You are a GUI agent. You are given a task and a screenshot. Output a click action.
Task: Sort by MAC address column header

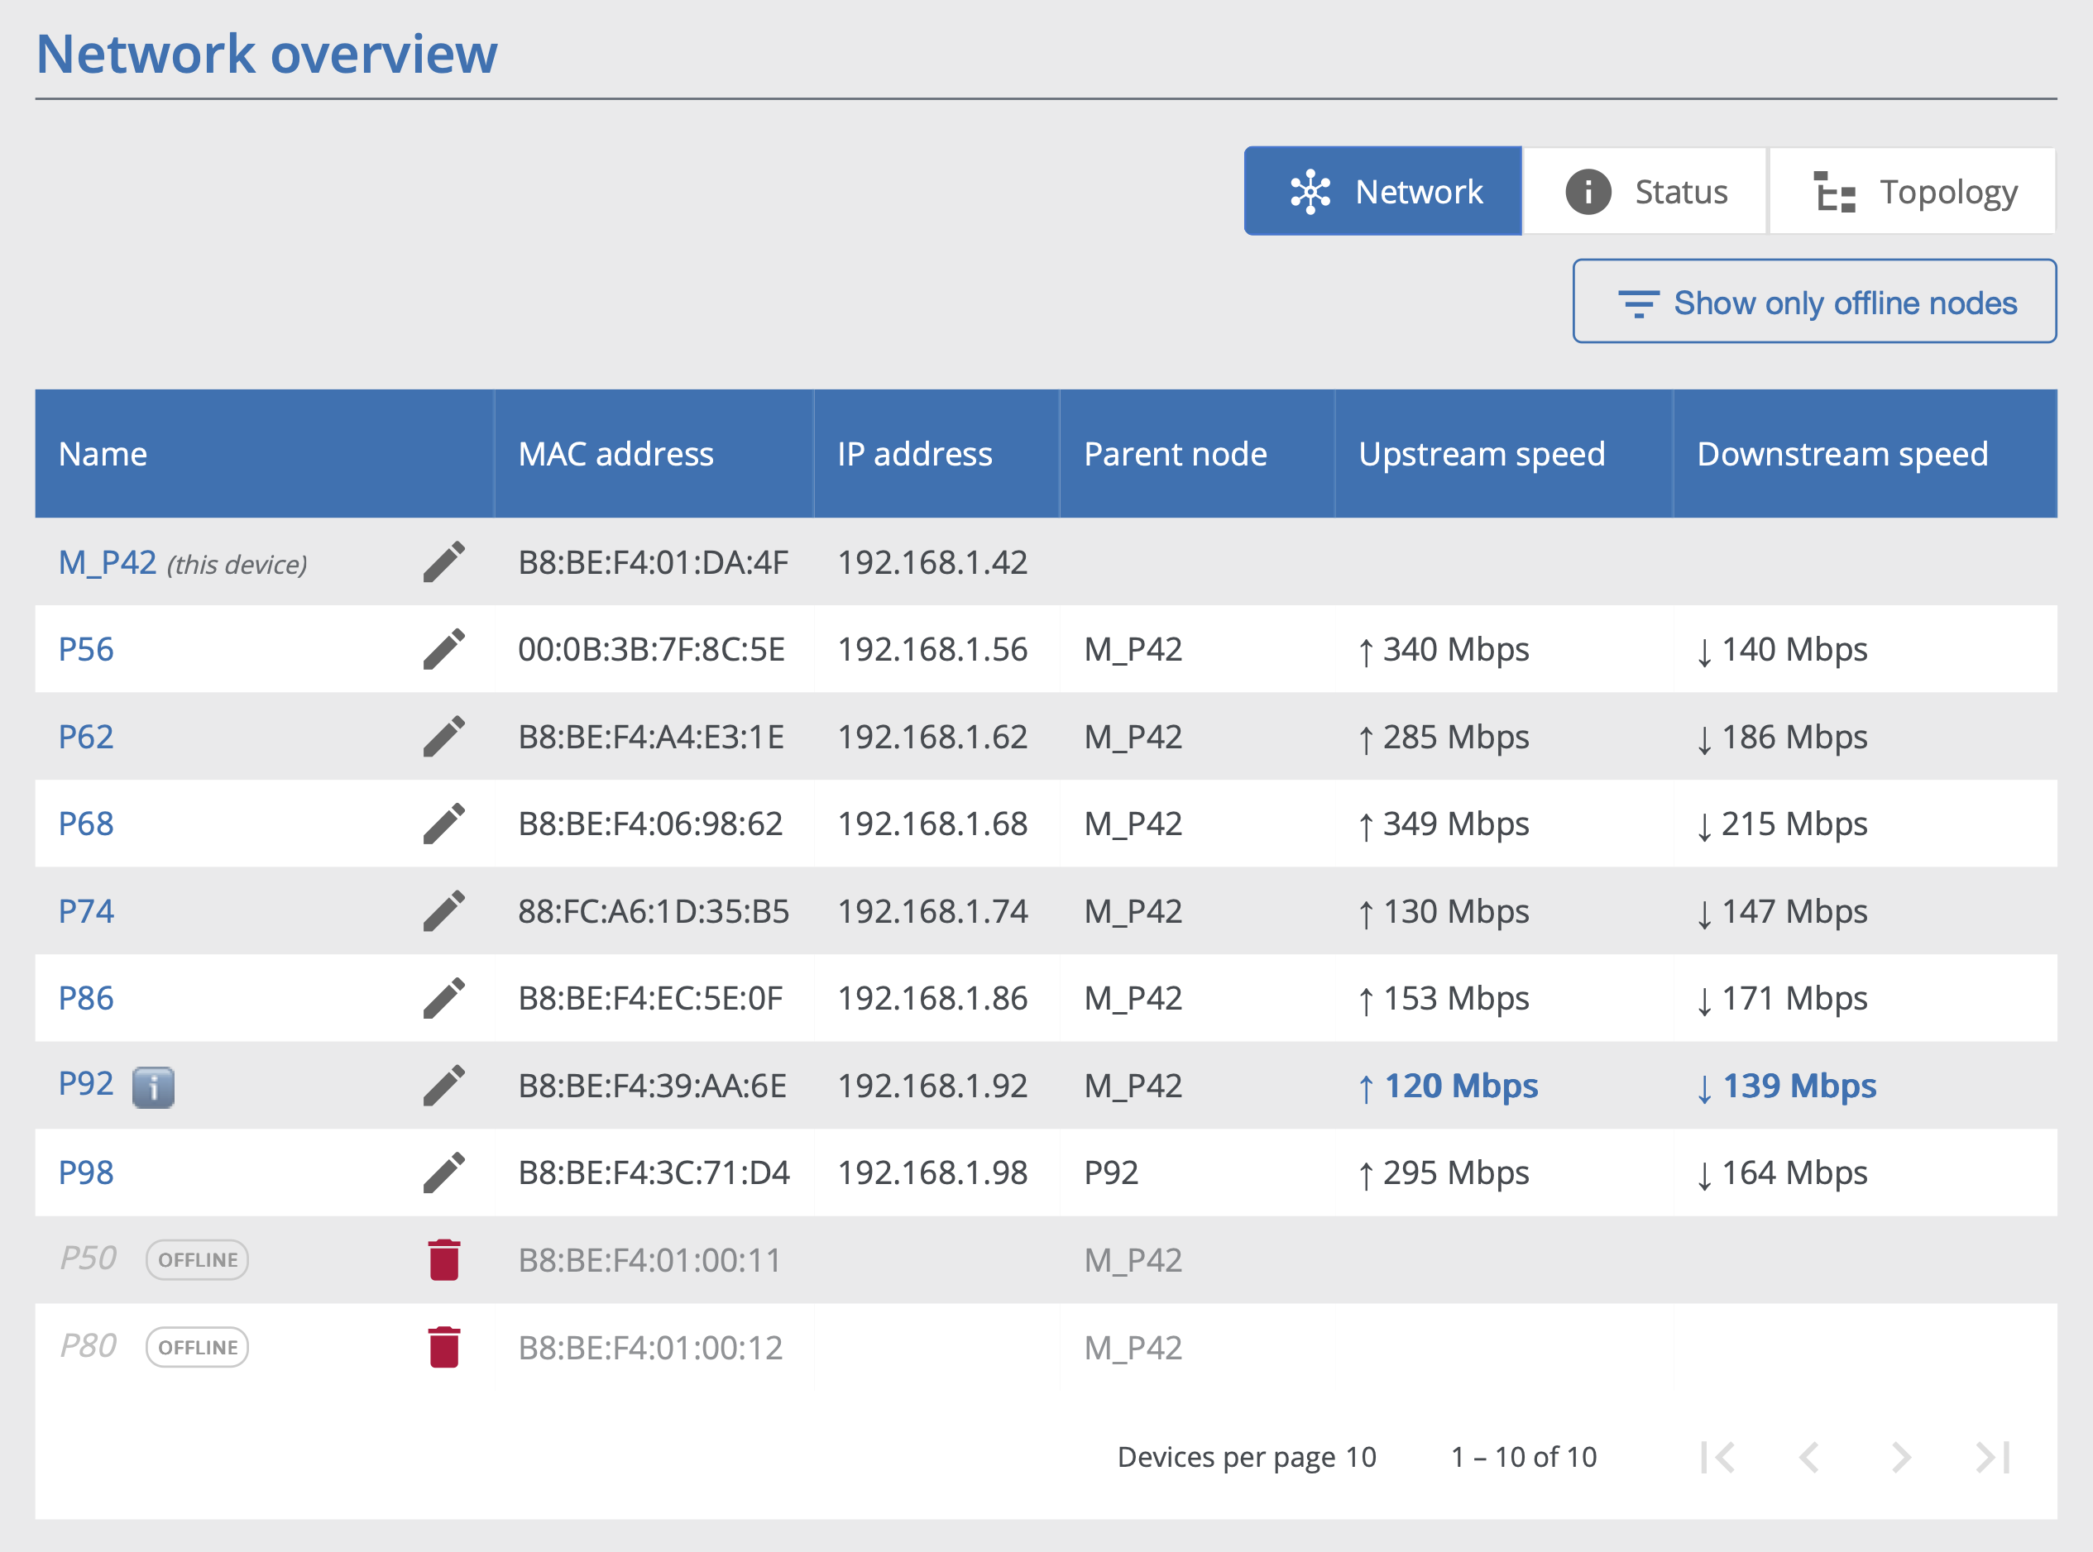654,454
